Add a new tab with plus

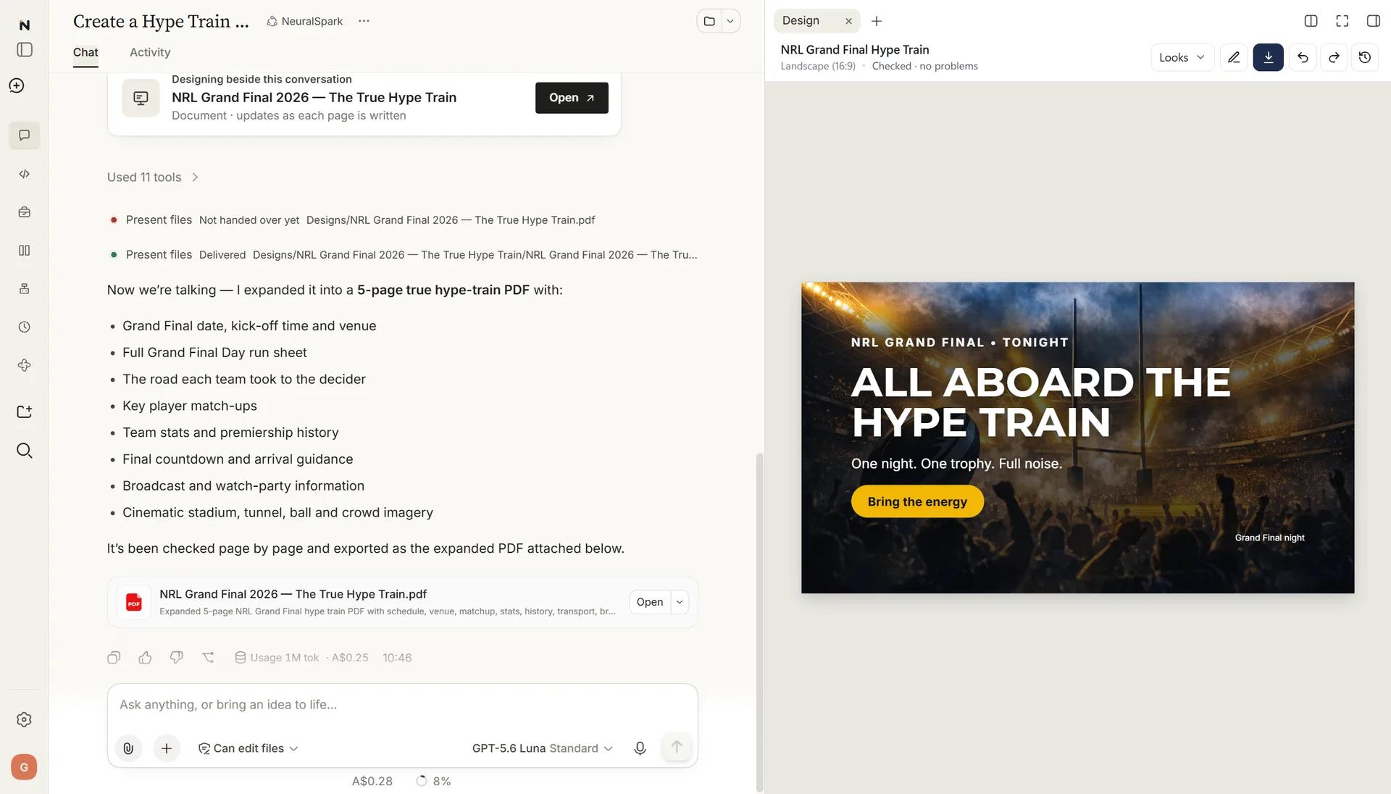877,21
